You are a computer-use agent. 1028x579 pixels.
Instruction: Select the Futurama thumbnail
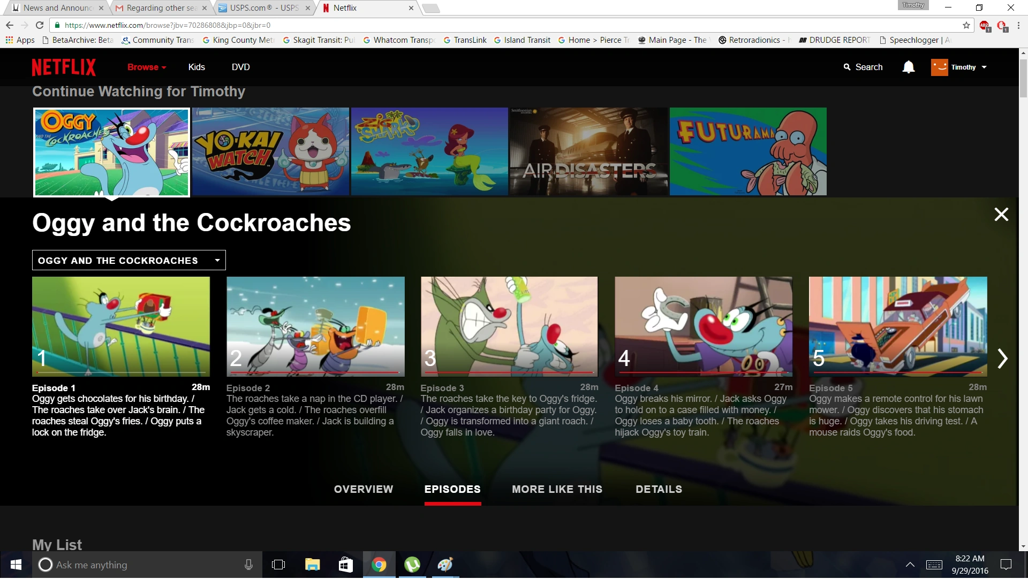pyautogui.click(x=748, y=151)
